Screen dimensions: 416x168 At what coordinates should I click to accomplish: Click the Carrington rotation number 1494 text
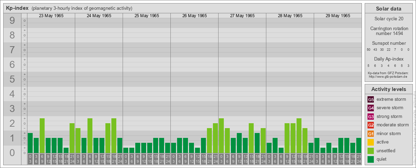389,31
